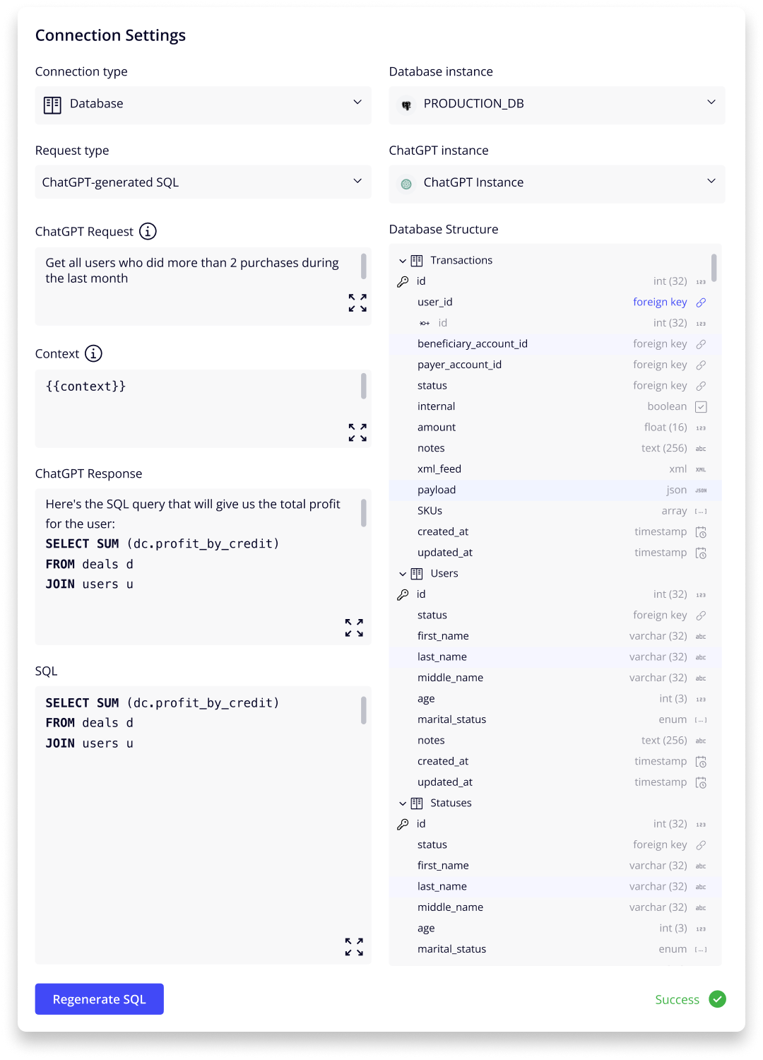Click the primary key icon in Transactions table
Image resolution: width=763 pixels, height=1060 pixels.
coord(403,281)
